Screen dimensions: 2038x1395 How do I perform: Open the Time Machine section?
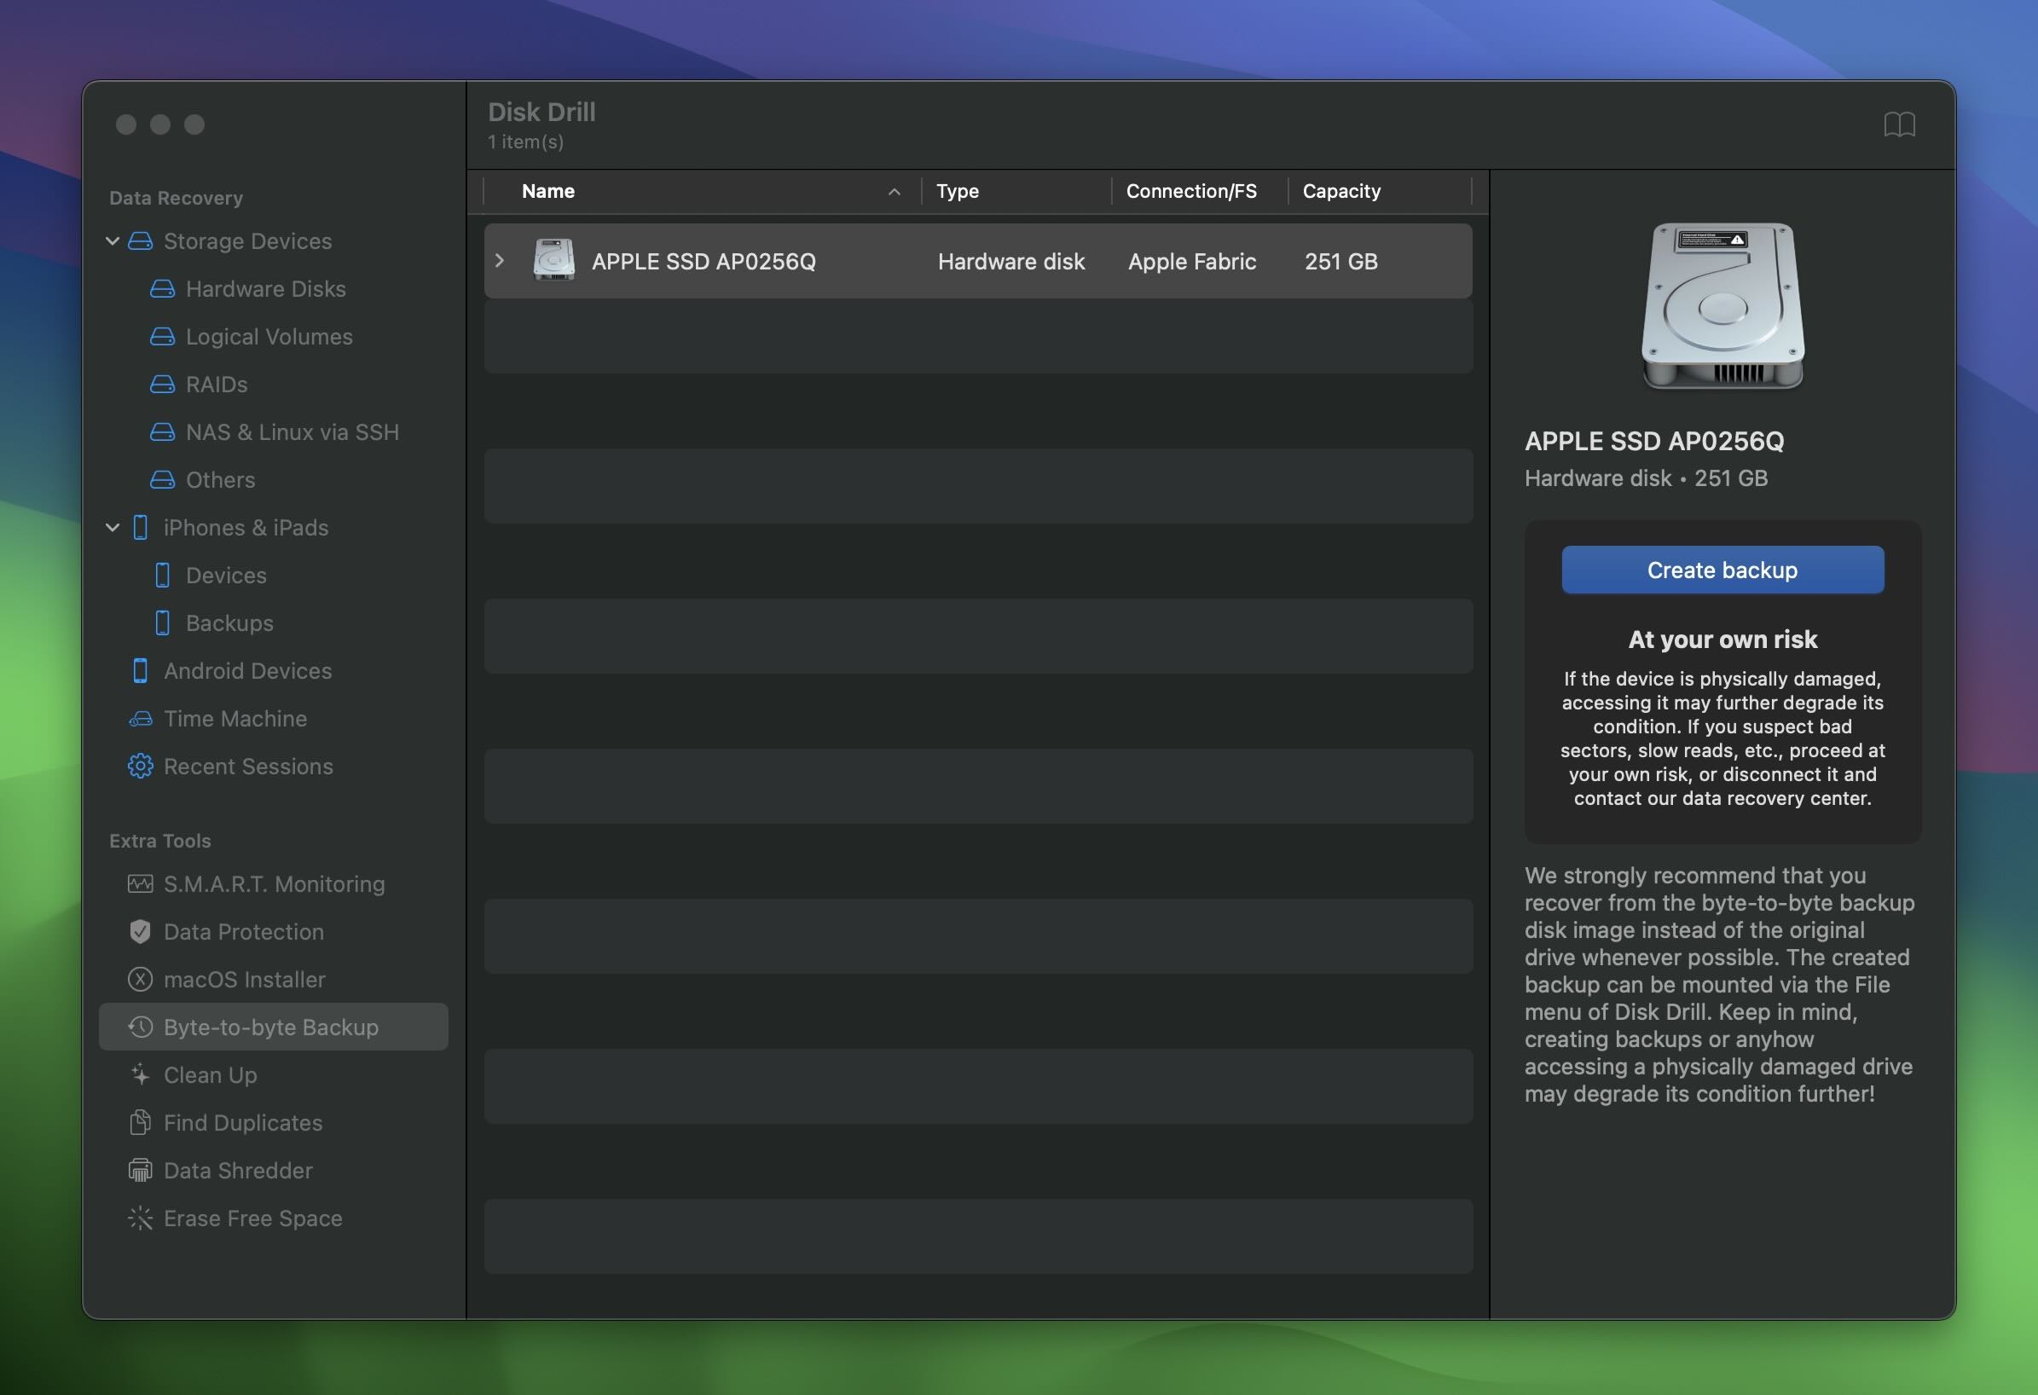point(235,719)
